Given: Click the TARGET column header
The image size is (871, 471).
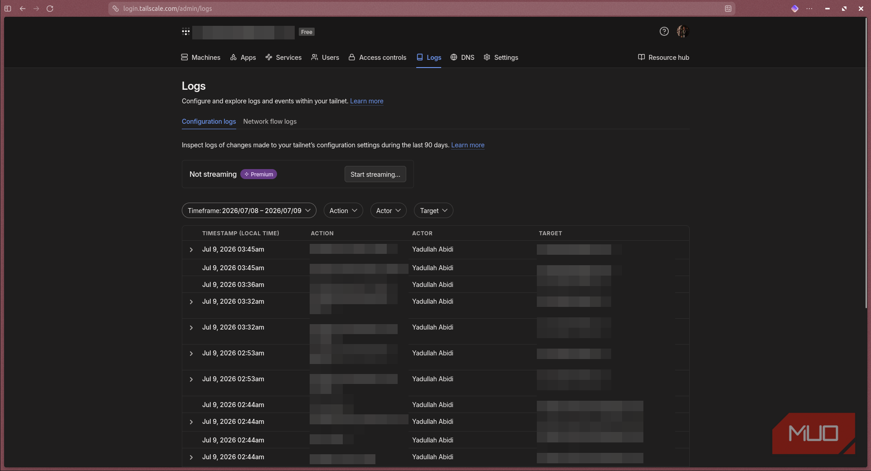Looking at the screenshot, I should coord(550,233).
